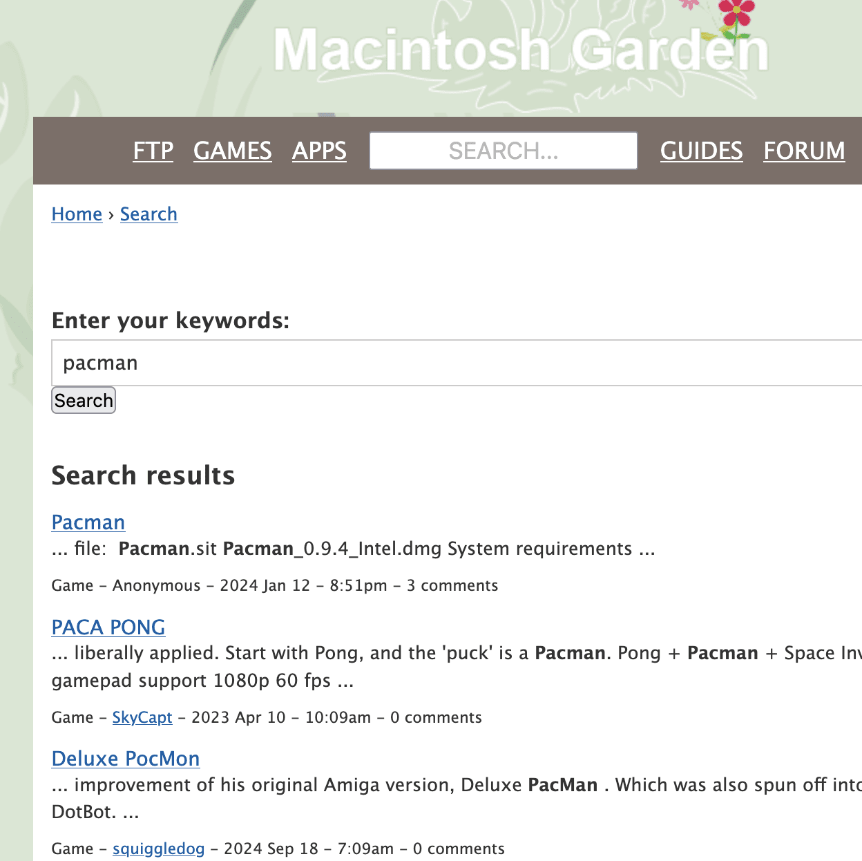Click the "Enter your keywords:" label
Image resolution: width=862 pixels, height=861 pixels.
point(171,321)
